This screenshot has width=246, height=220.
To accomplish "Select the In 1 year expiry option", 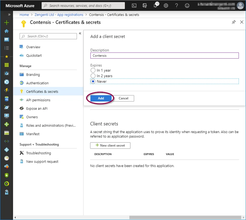I will [93, 70].
